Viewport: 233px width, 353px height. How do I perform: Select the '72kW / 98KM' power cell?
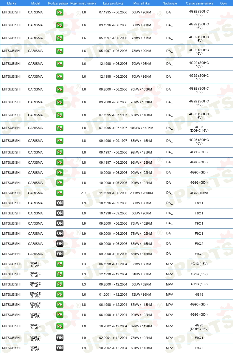pyautogui.click(x=141, y=294)
